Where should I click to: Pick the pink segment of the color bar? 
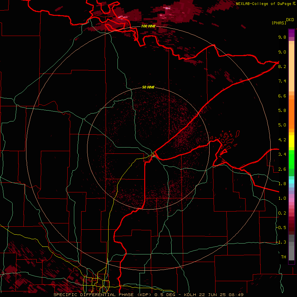tap(291, 200)
